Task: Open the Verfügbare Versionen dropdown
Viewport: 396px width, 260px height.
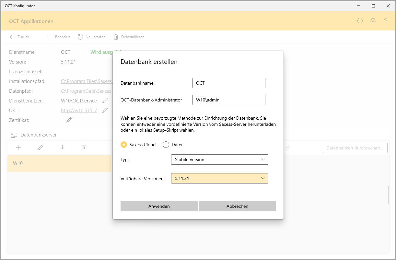Action: click(x=219, y=178)
